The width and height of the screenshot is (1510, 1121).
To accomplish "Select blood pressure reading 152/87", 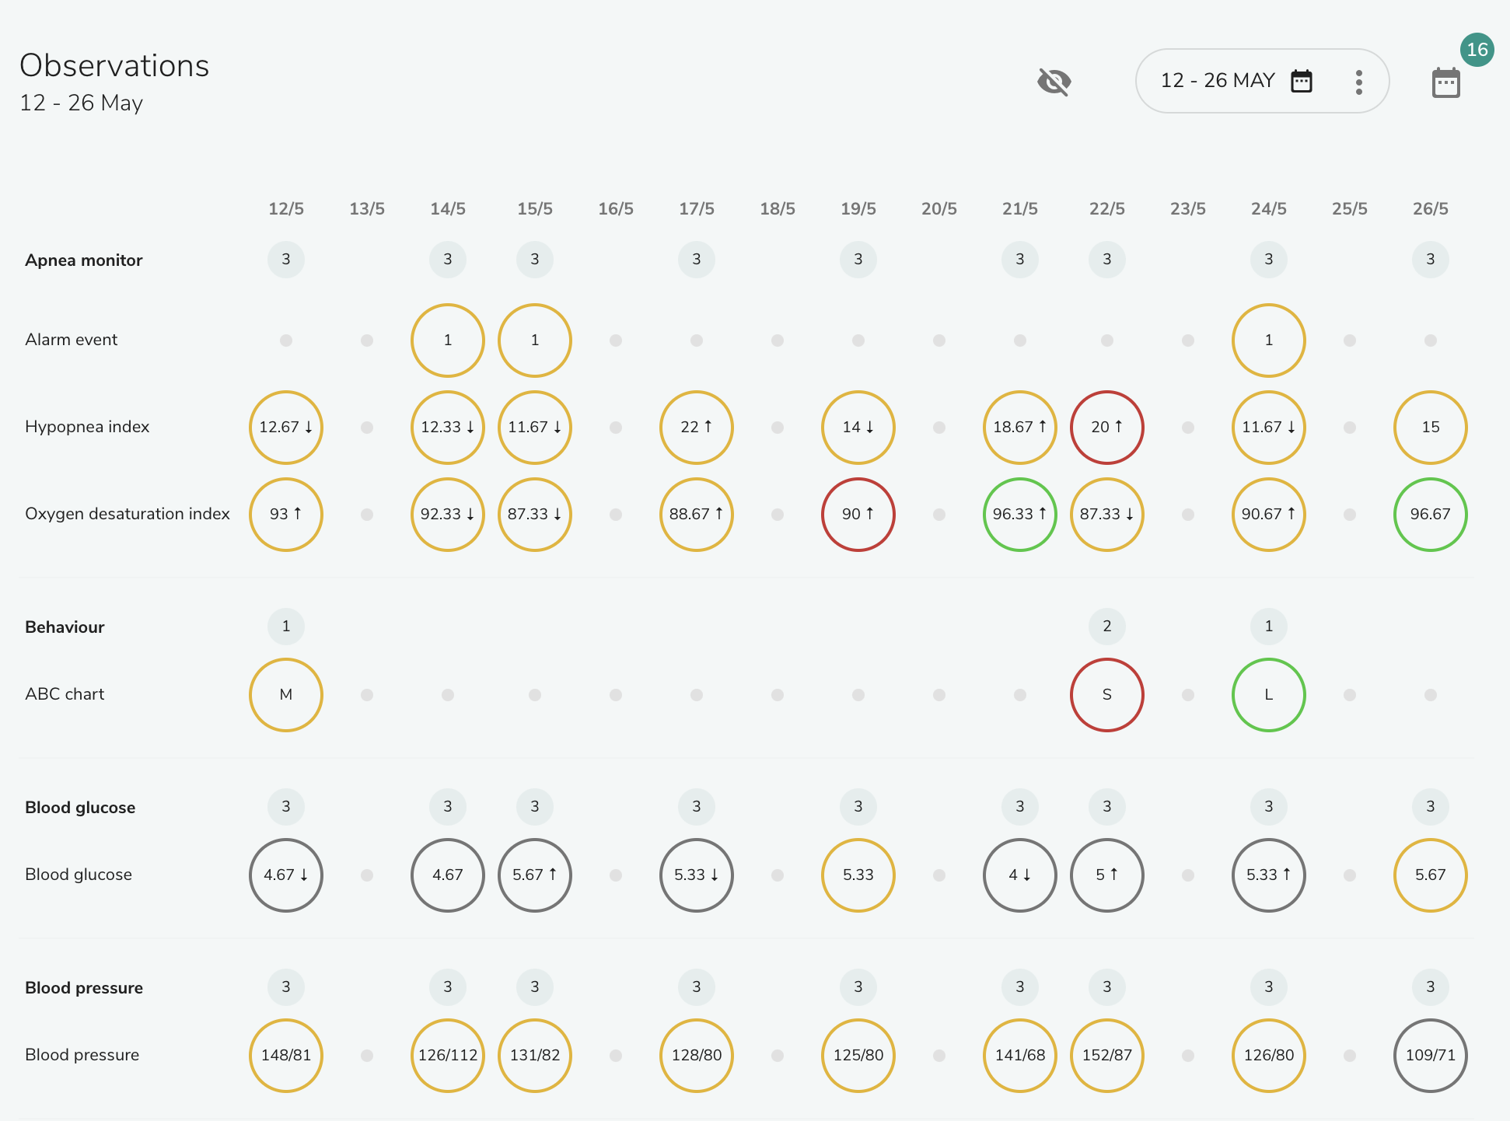I will coord(1107,1055).
